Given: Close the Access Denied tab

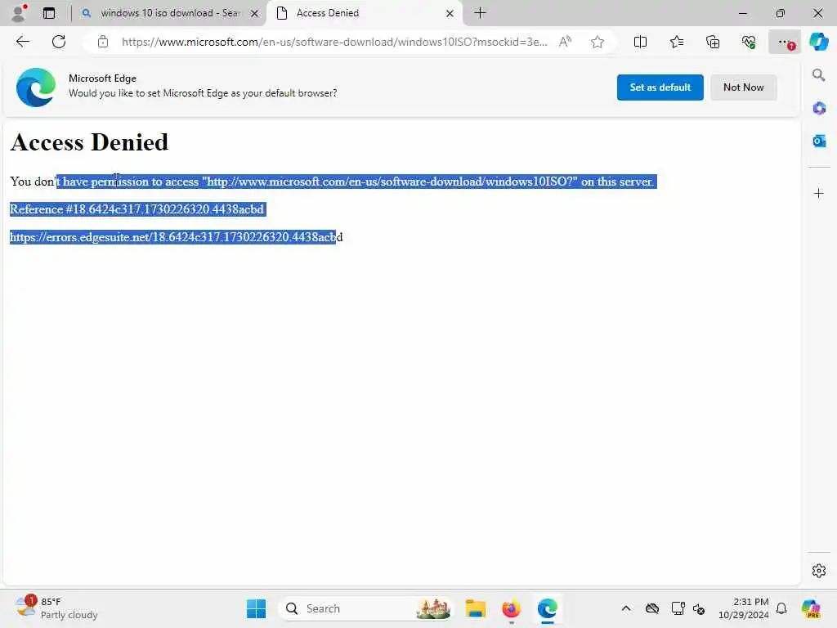Looking at the screenshot, I should (450, 13).
